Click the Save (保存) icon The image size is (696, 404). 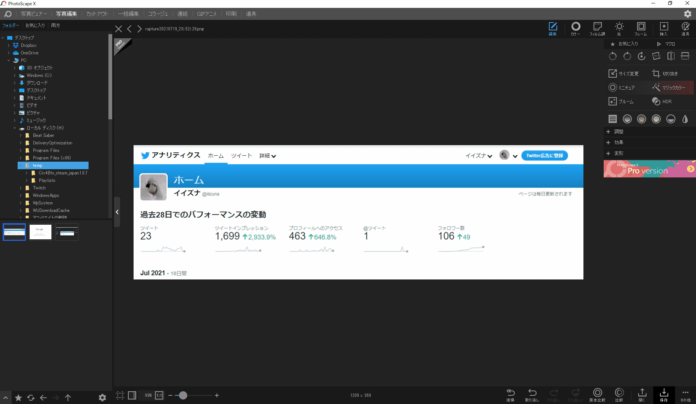(x=664, y=395)
